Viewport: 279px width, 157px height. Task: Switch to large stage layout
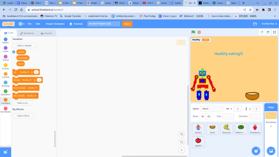click(268, 32)
